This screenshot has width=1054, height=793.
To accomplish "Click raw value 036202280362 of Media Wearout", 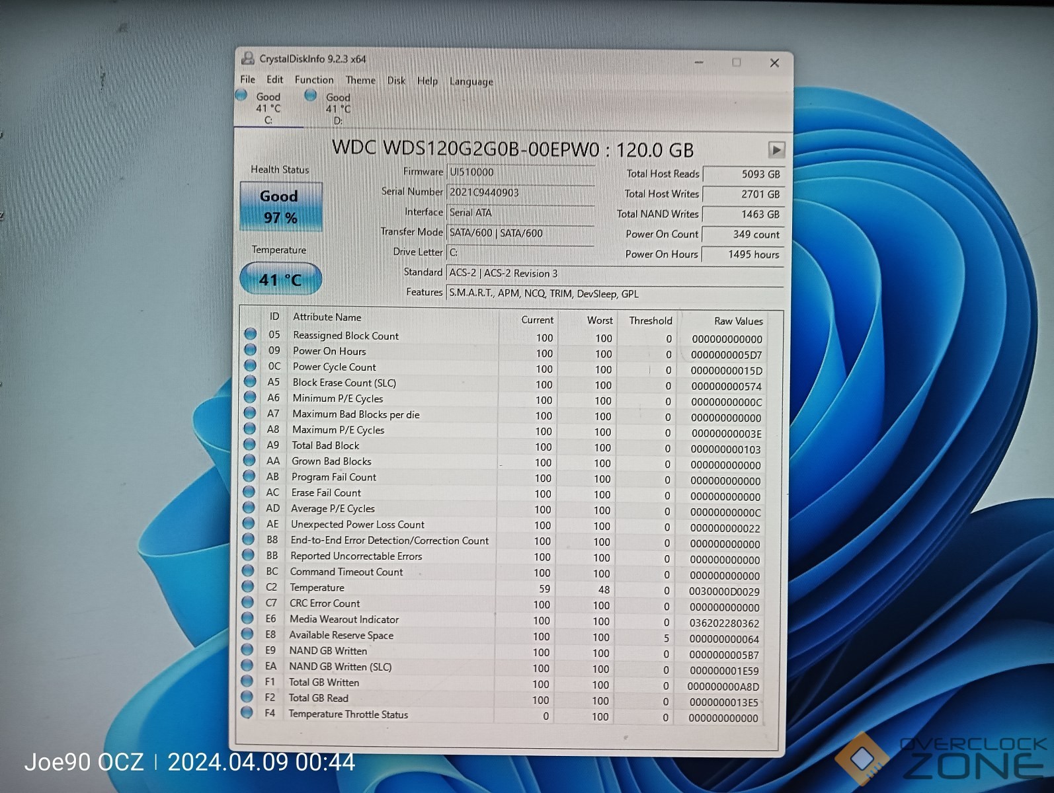I will pos(724,623).
